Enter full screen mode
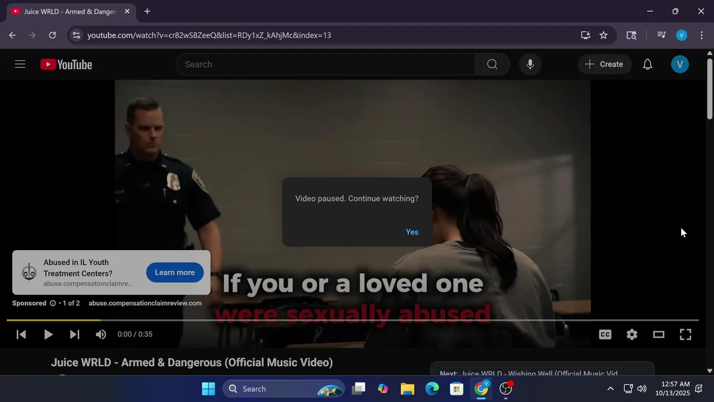 [686, 334]
